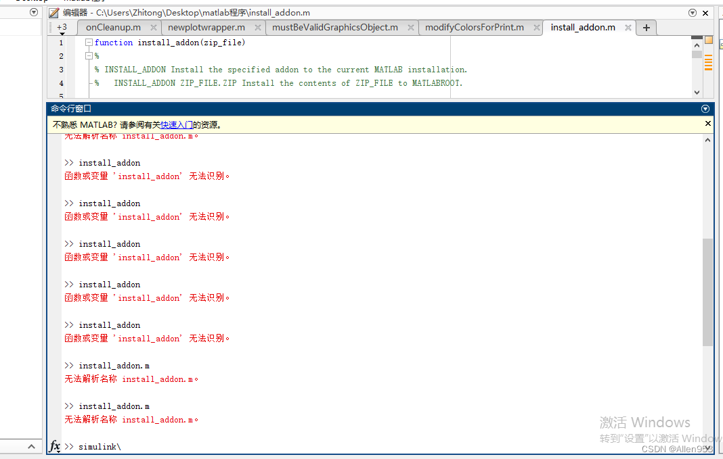
Task: Select the last '>> install_addon.m' command line
Action: (107, 406)
